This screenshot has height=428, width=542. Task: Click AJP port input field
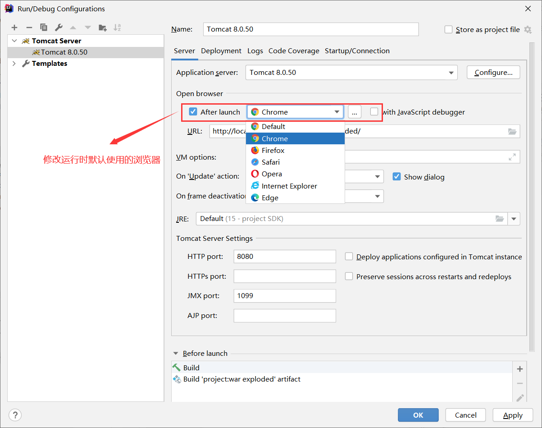[x=285, y=316]
